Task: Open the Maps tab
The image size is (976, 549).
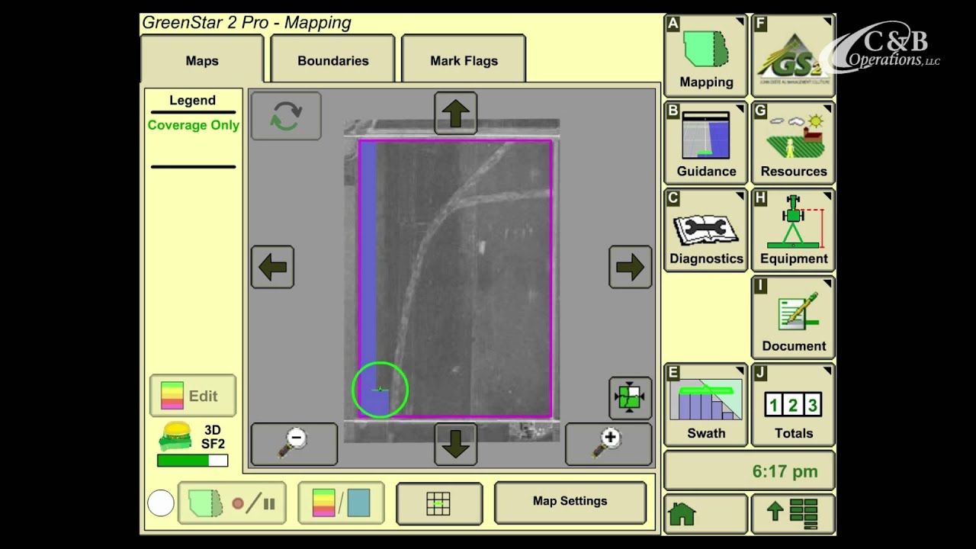Action: coord(202,59)
